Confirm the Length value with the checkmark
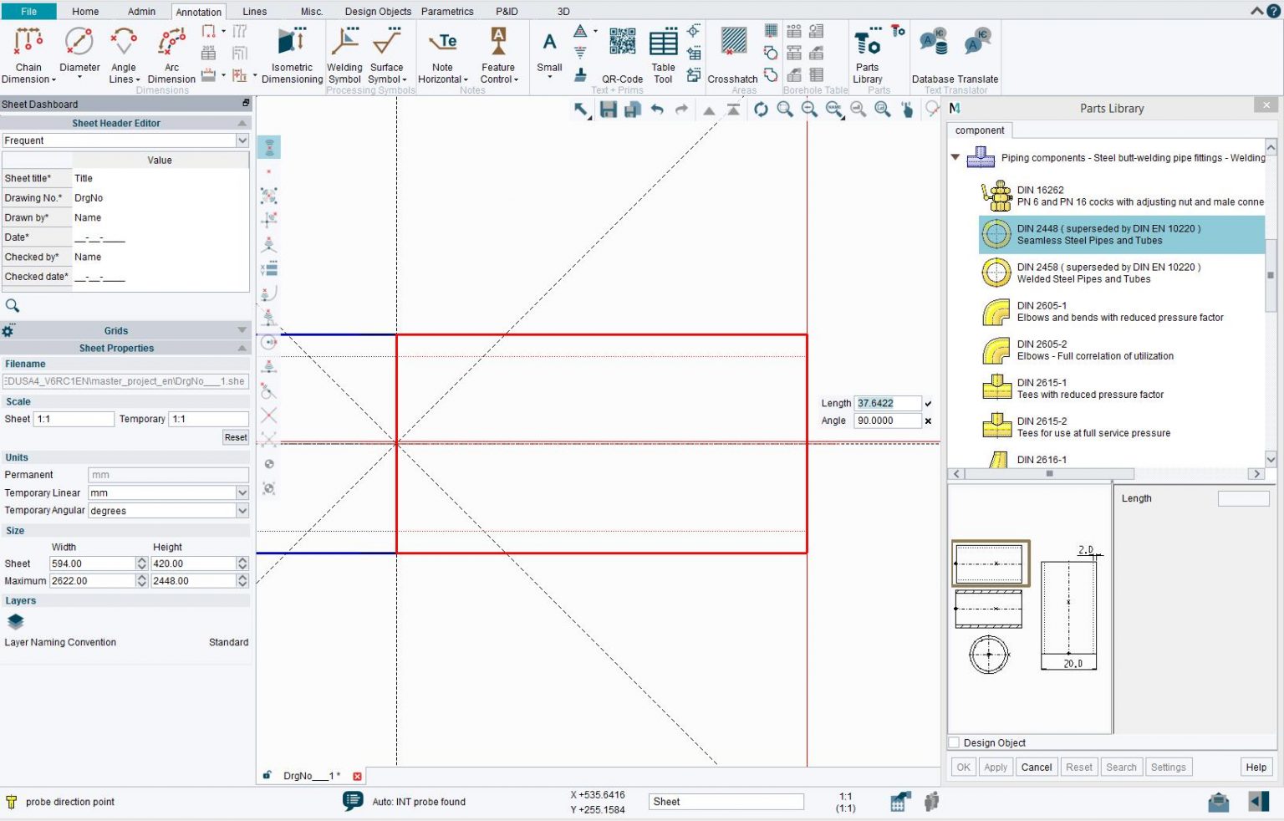1284x821 pixels. click(x=929, y=403)
